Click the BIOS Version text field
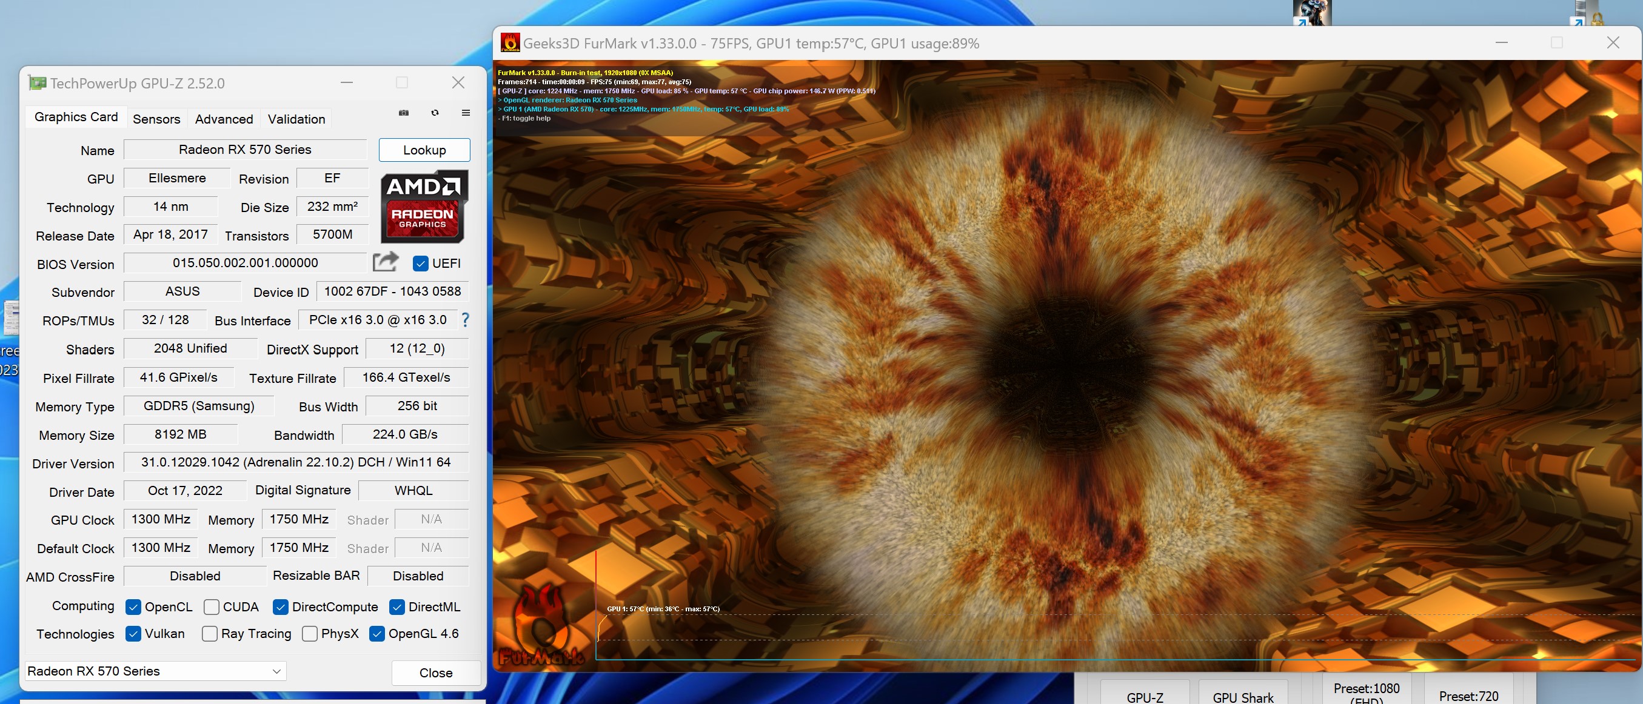This screenshot has height=704, width=1643. click(245, 263)
